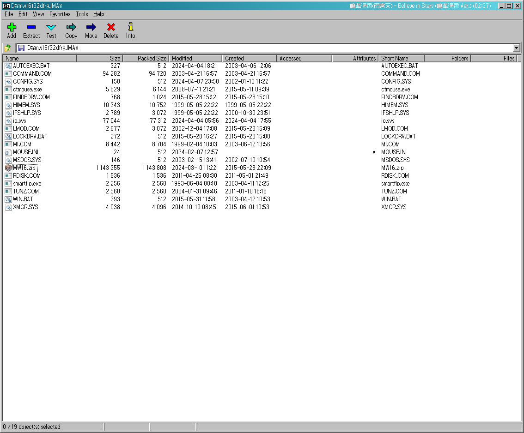Sort files by Name column header
The image size is (524, 433).
point(39,59)
